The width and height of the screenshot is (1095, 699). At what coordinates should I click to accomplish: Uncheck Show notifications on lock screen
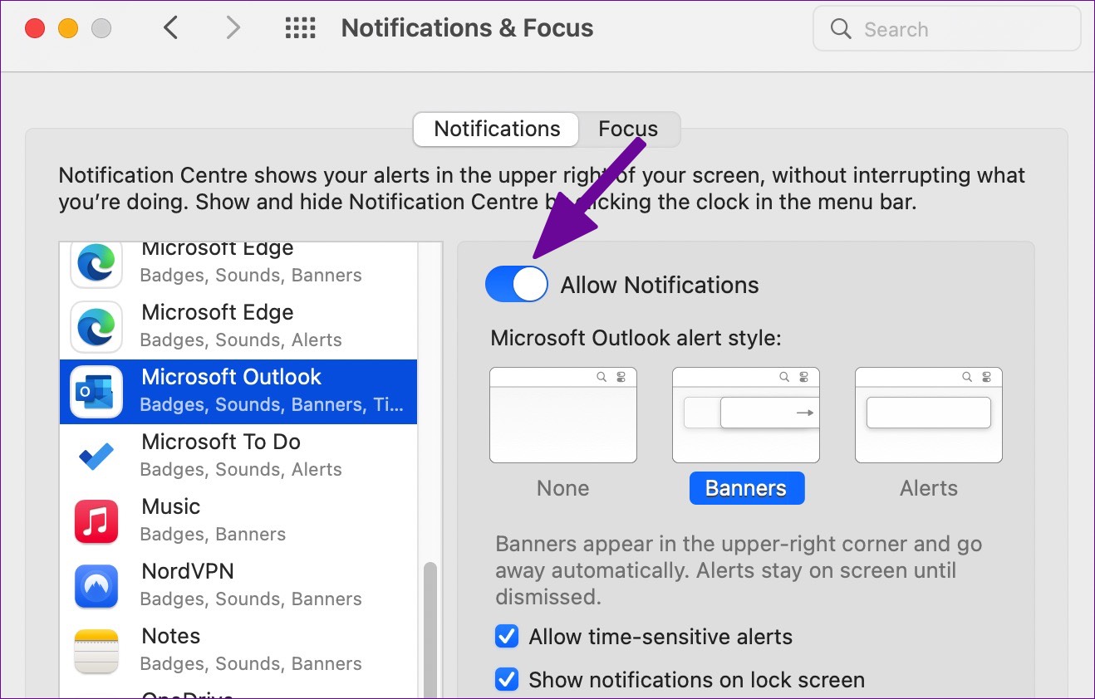click(x=507, y=680)
